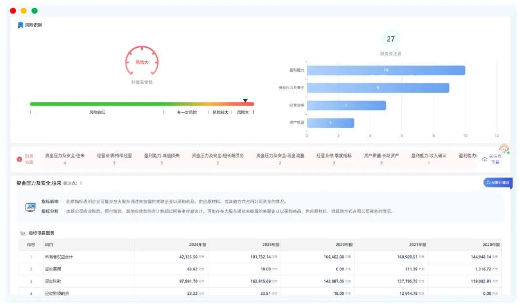Open the mascot avatar assistant icon
521x307 pixels.
click(504, 148)
